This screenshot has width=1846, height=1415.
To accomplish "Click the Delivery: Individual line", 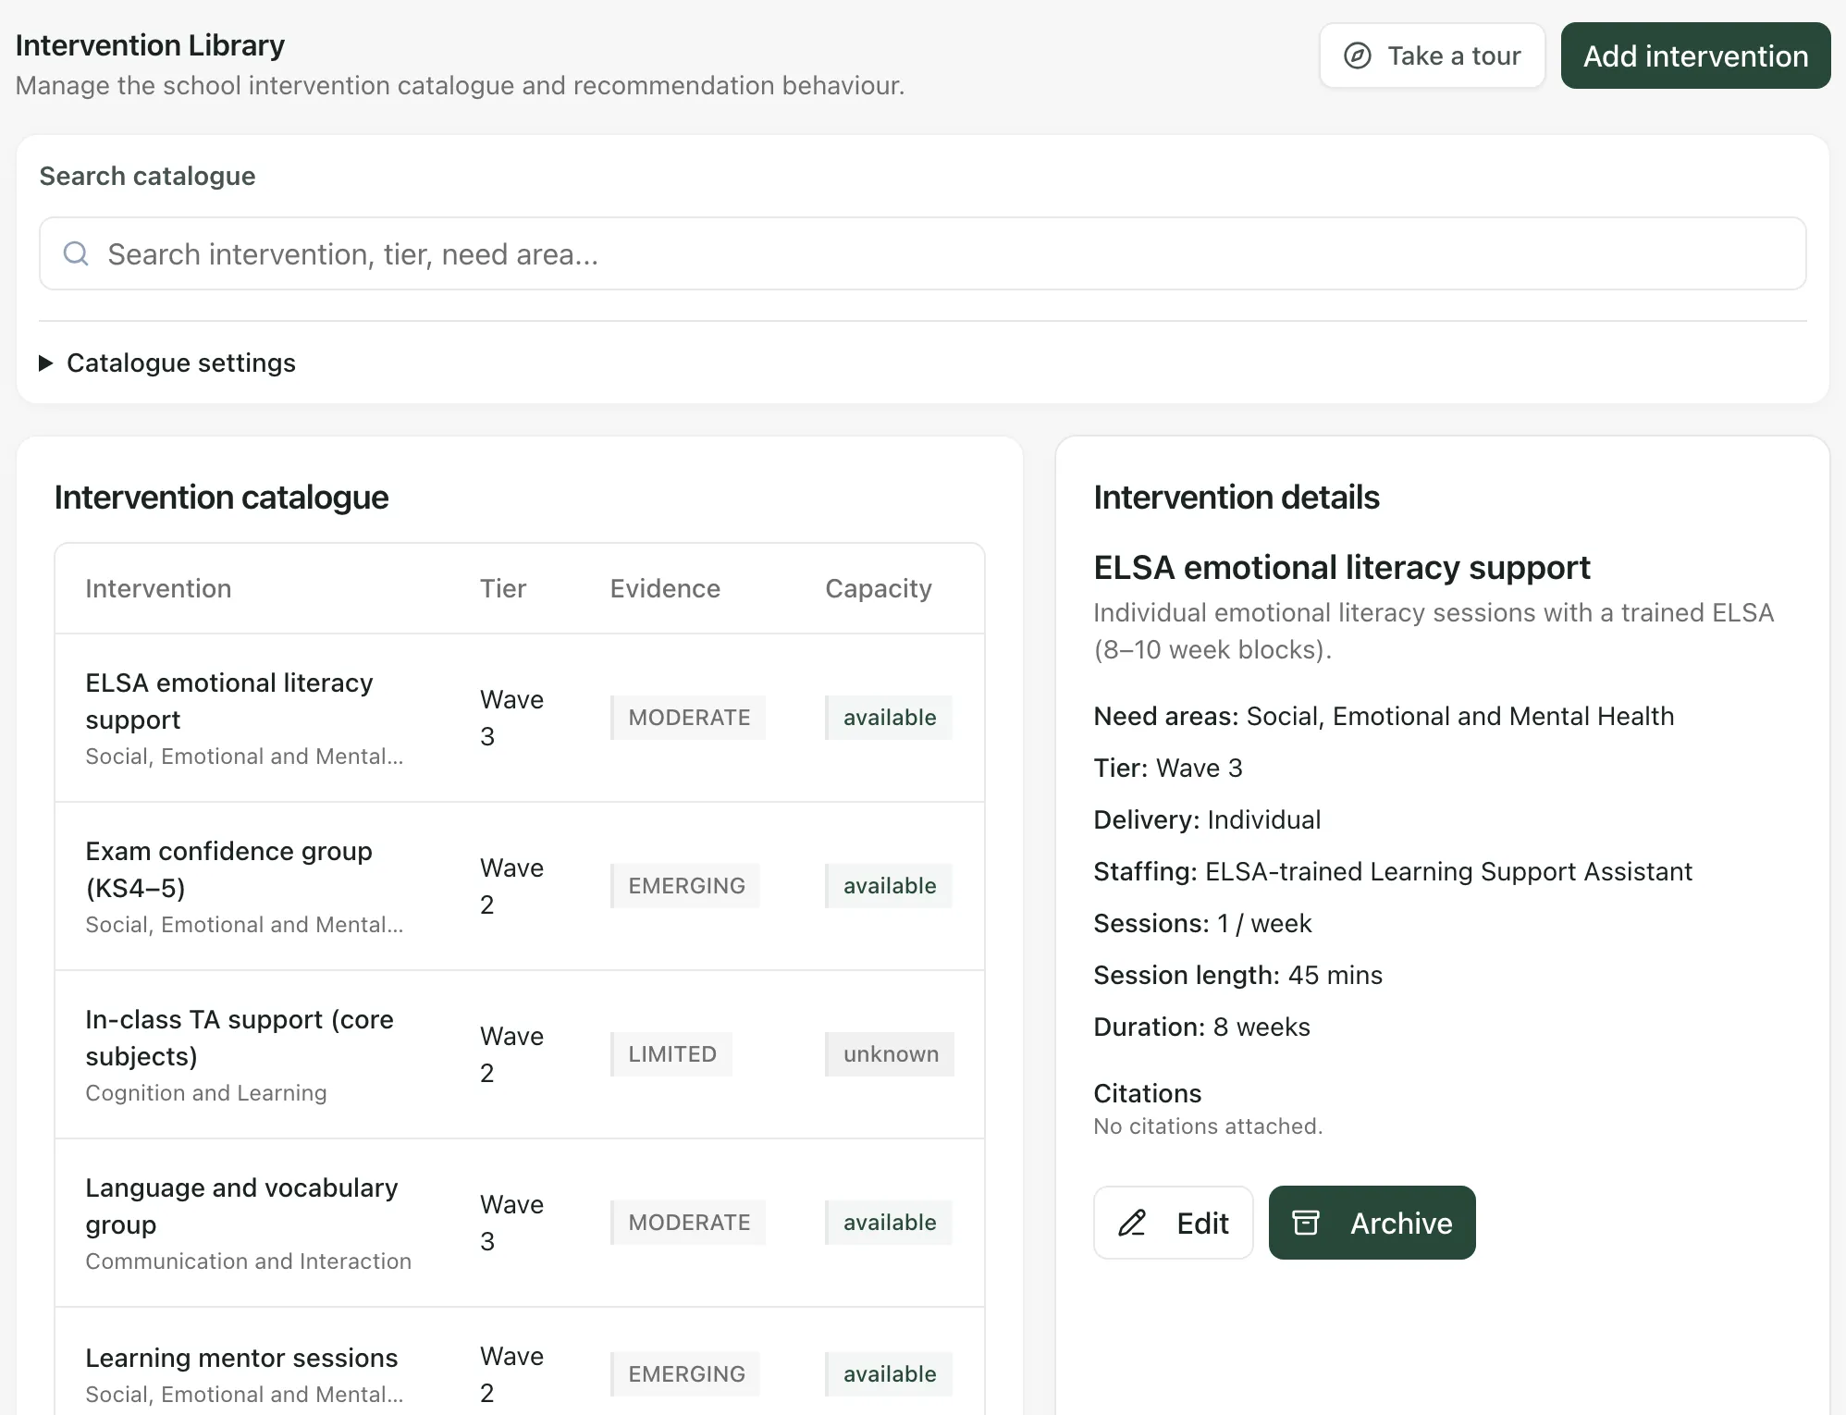I will pos(1207,819).
